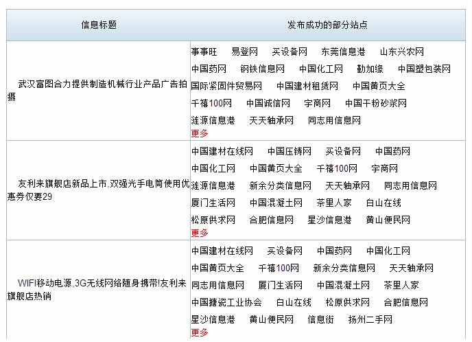
Task: Visit the 国际紧固件贸易网 link
Action: (226, 86)
